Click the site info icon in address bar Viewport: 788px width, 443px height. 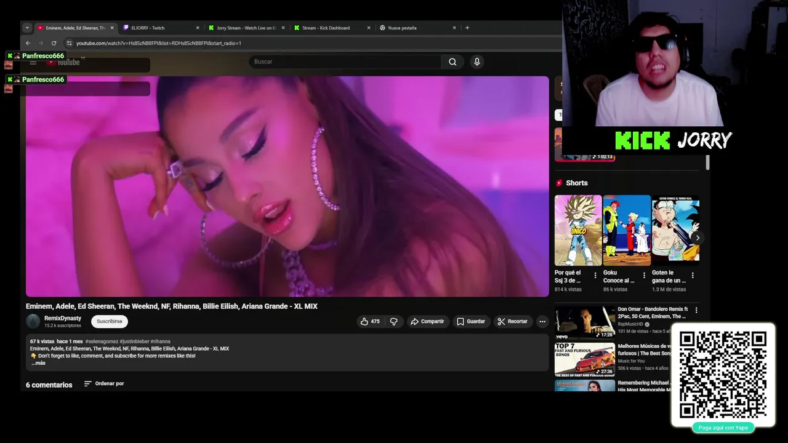[70, 43]
